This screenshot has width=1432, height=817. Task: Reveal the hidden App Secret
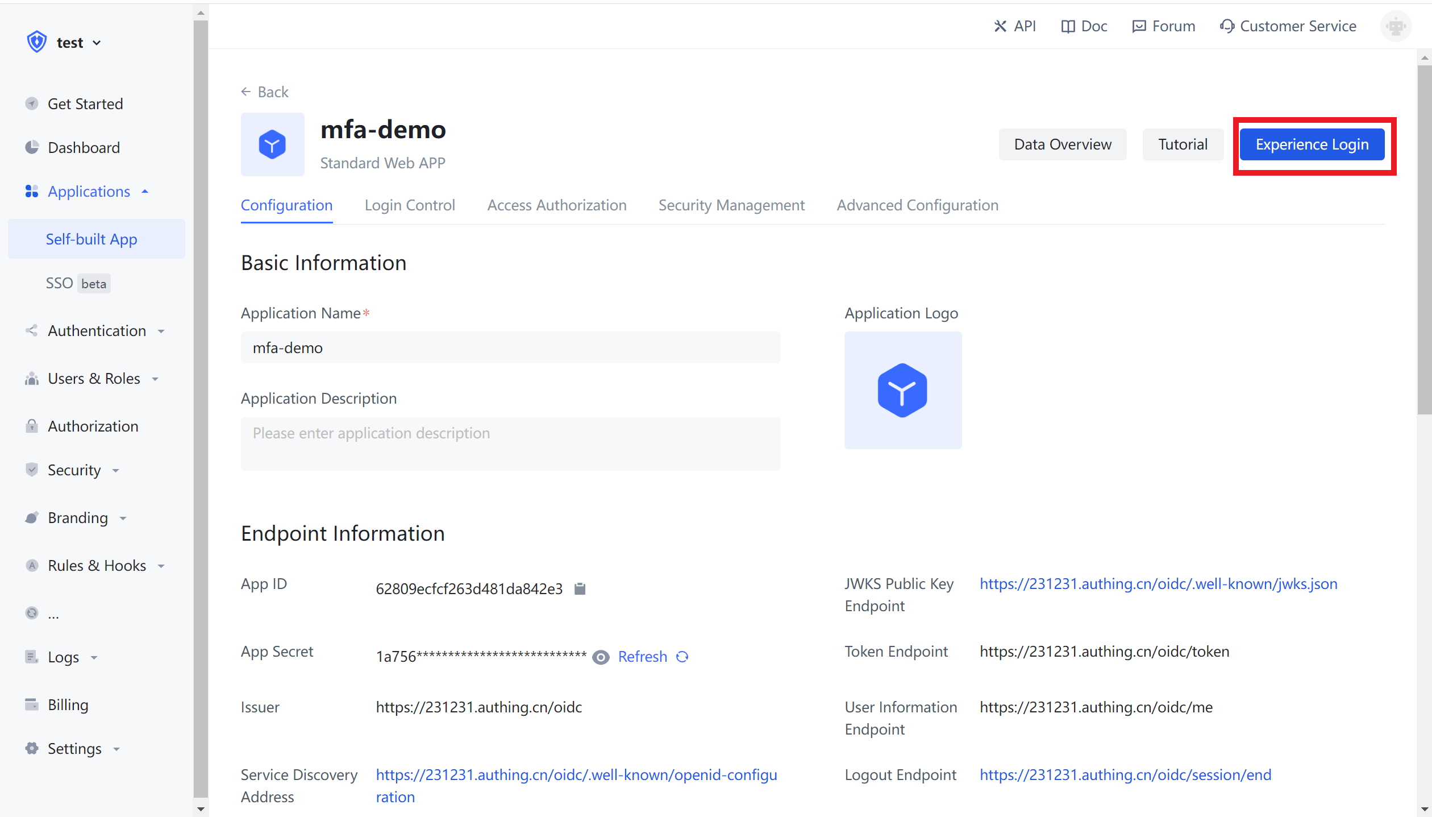601,657
